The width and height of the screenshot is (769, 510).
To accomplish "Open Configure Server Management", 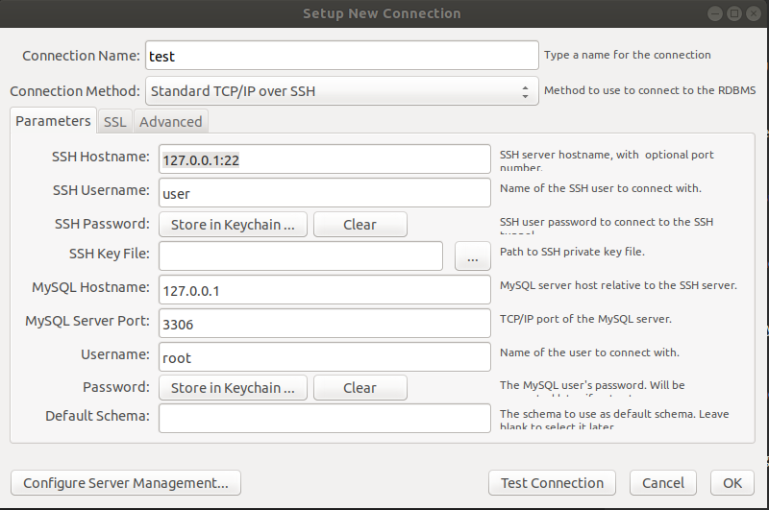I will (x=126, y=483).
